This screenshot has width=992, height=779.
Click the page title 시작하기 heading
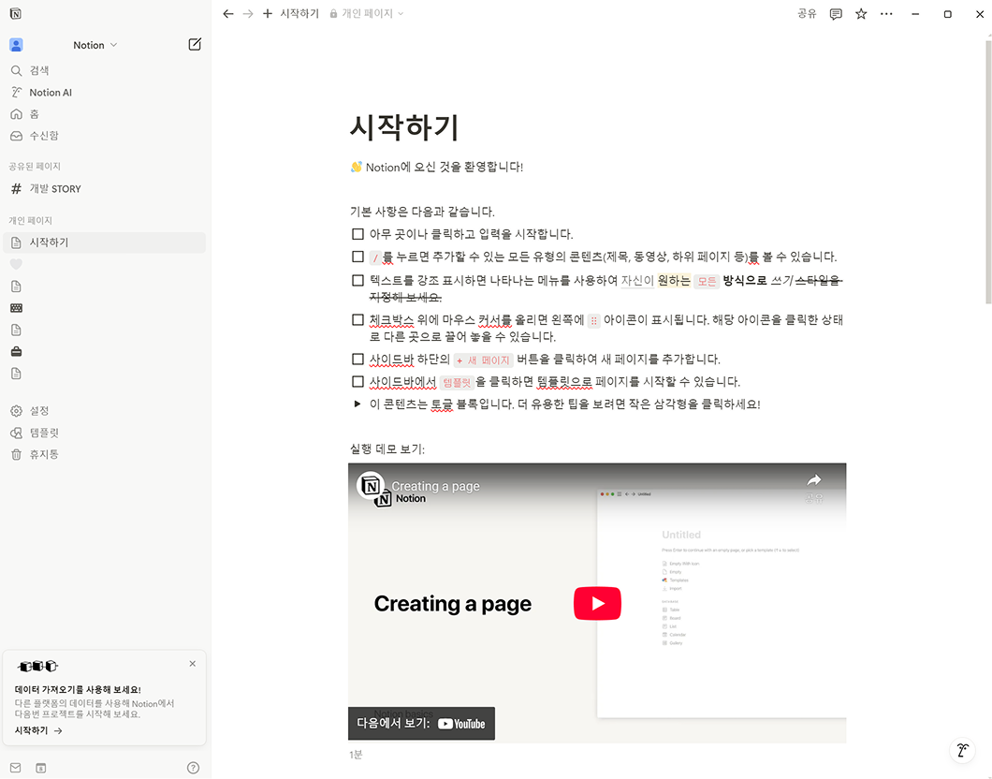click(404, 127)
